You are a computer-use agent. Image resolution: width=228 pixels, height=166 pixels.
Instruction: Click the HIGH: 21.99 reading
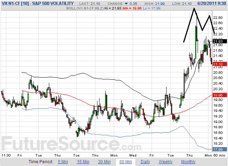tap(155, 3)
